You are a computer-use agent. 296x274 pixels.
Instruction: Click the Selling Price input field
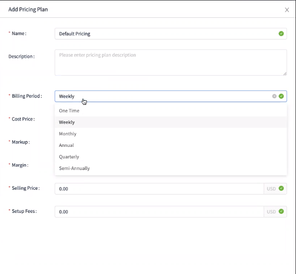coord(159,189)
